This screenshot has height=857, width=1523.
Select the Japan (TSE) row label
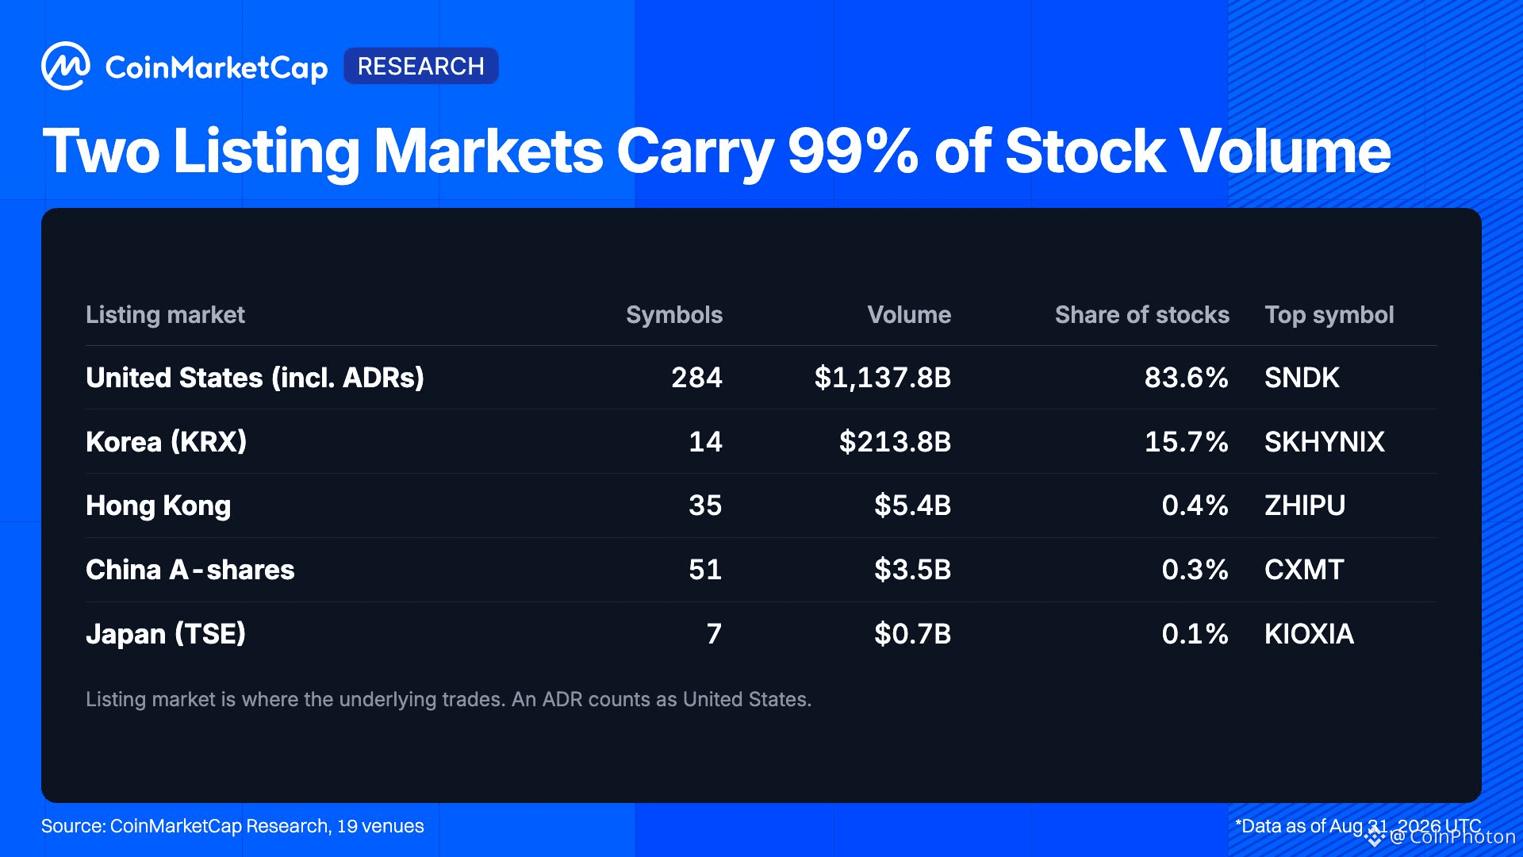click(166, 634)
